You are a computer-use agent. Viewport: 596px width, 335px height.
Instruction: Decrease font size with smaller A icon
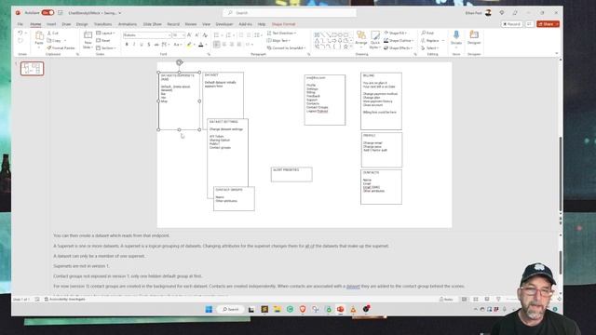196,35
